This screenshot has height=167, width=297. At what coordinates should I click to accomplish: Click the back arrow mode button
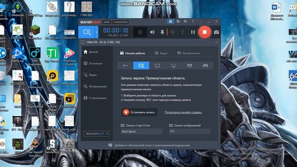point(125,65)
